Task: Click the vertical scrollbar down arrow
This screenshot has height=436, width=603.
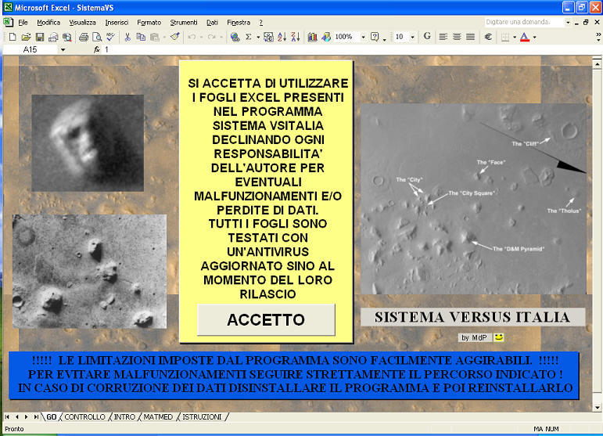Action: coord(597,407)
